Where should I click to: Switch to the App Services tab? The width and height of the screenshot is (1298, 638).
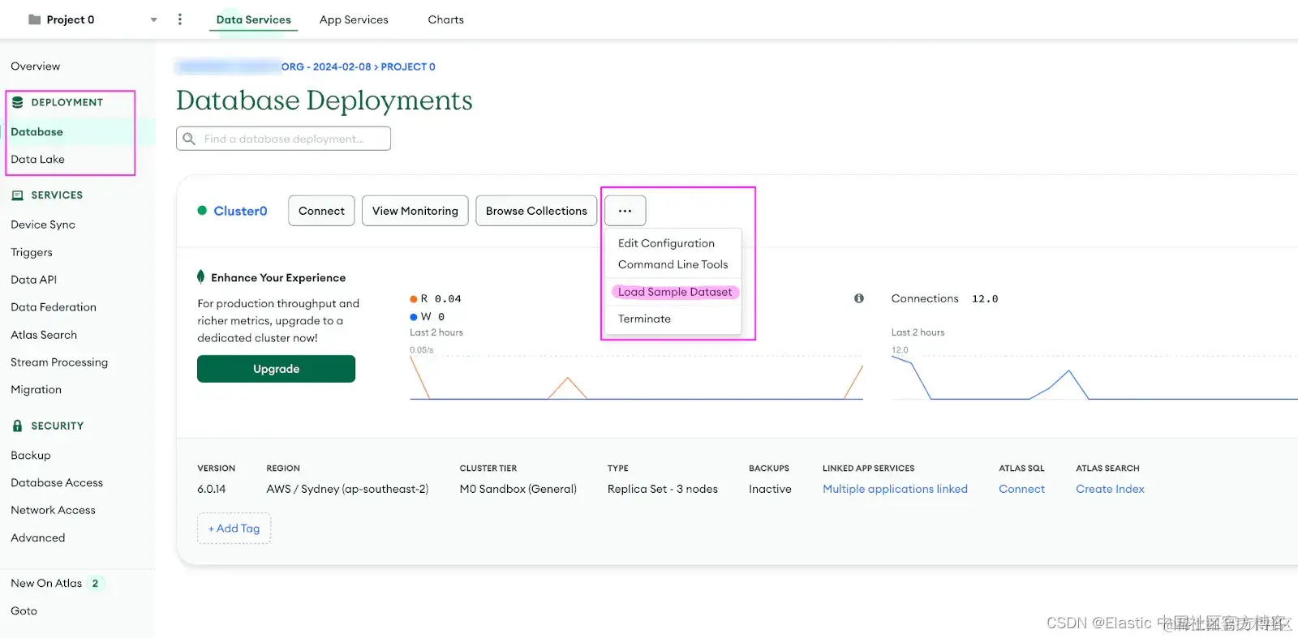coord(354,19)
